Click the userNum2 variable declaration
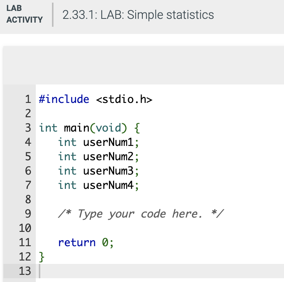This screenshot has height=282, width=284. click(x=98, y=156)
